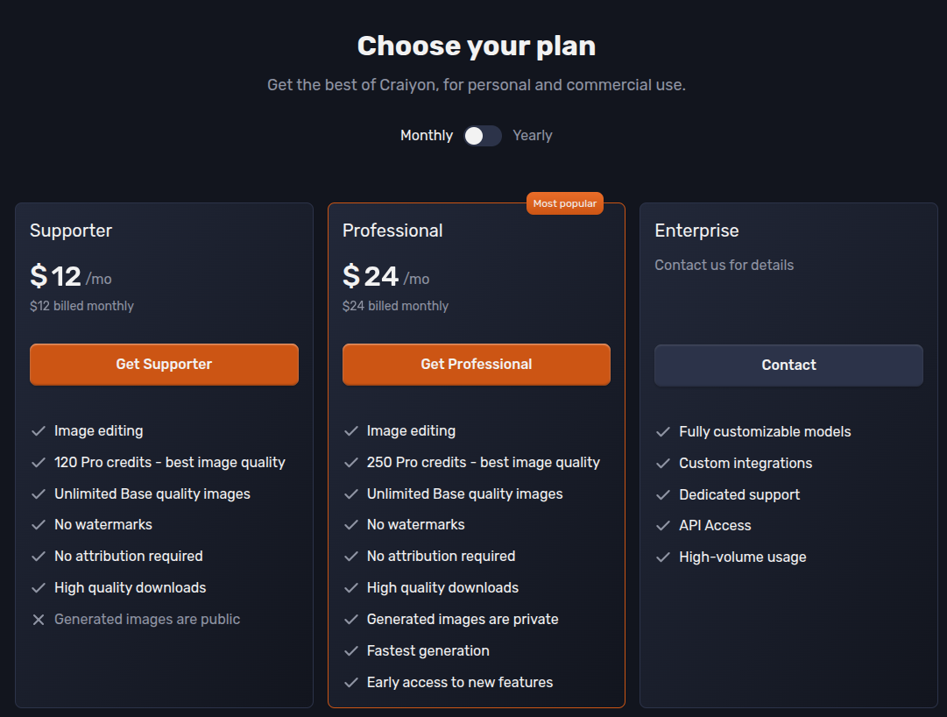
Task: Click the Get Professional button
Action: tap(476, 364)
